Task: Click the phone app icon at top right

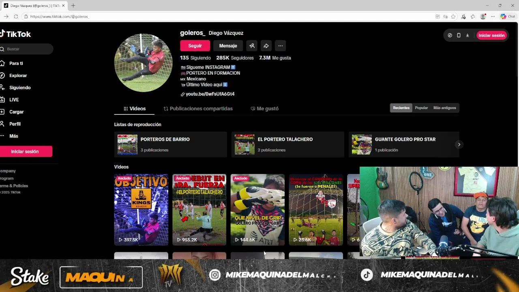Action: pyautogui.click(x=459, y=35)
